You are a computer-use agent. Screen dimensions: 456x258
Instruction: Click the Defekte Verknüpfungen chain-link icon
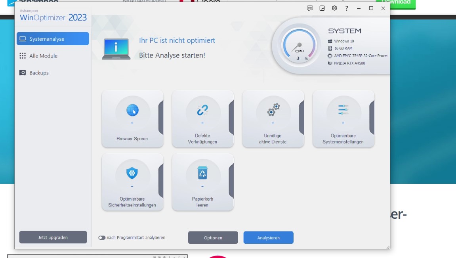(x=202, y=110)
